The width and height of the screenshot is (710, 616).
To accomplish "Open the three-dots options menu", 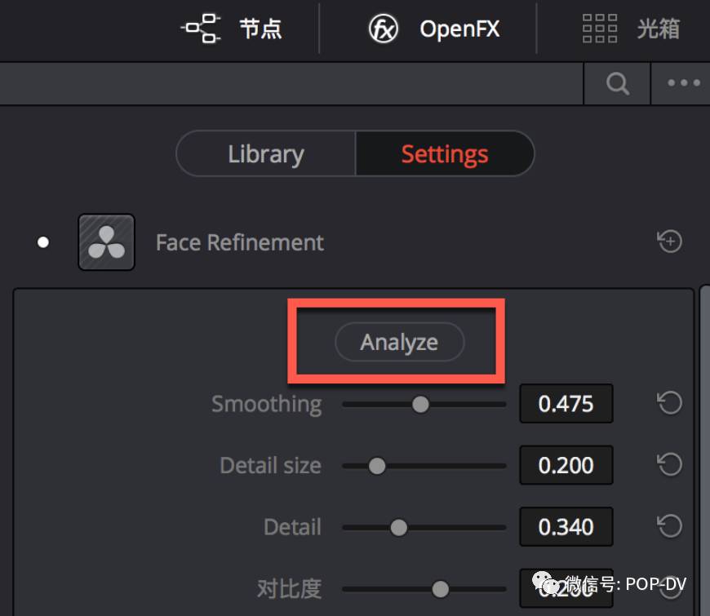I will click(x=683, y=83).
